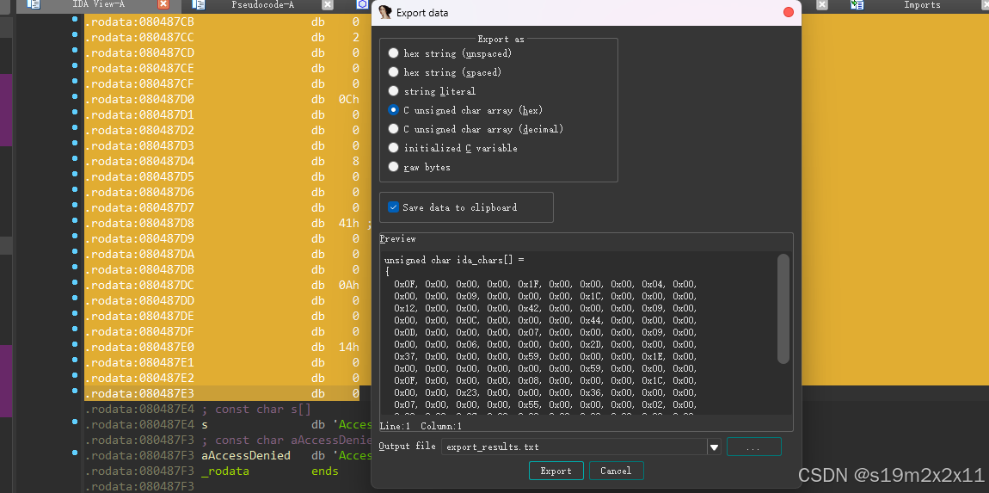Switch to the Pseudocode-A tab

[x=262, y=5]
